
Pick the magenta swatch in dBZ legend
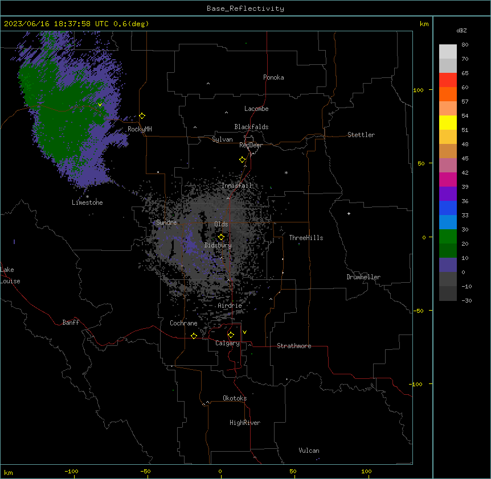[448, 180]
